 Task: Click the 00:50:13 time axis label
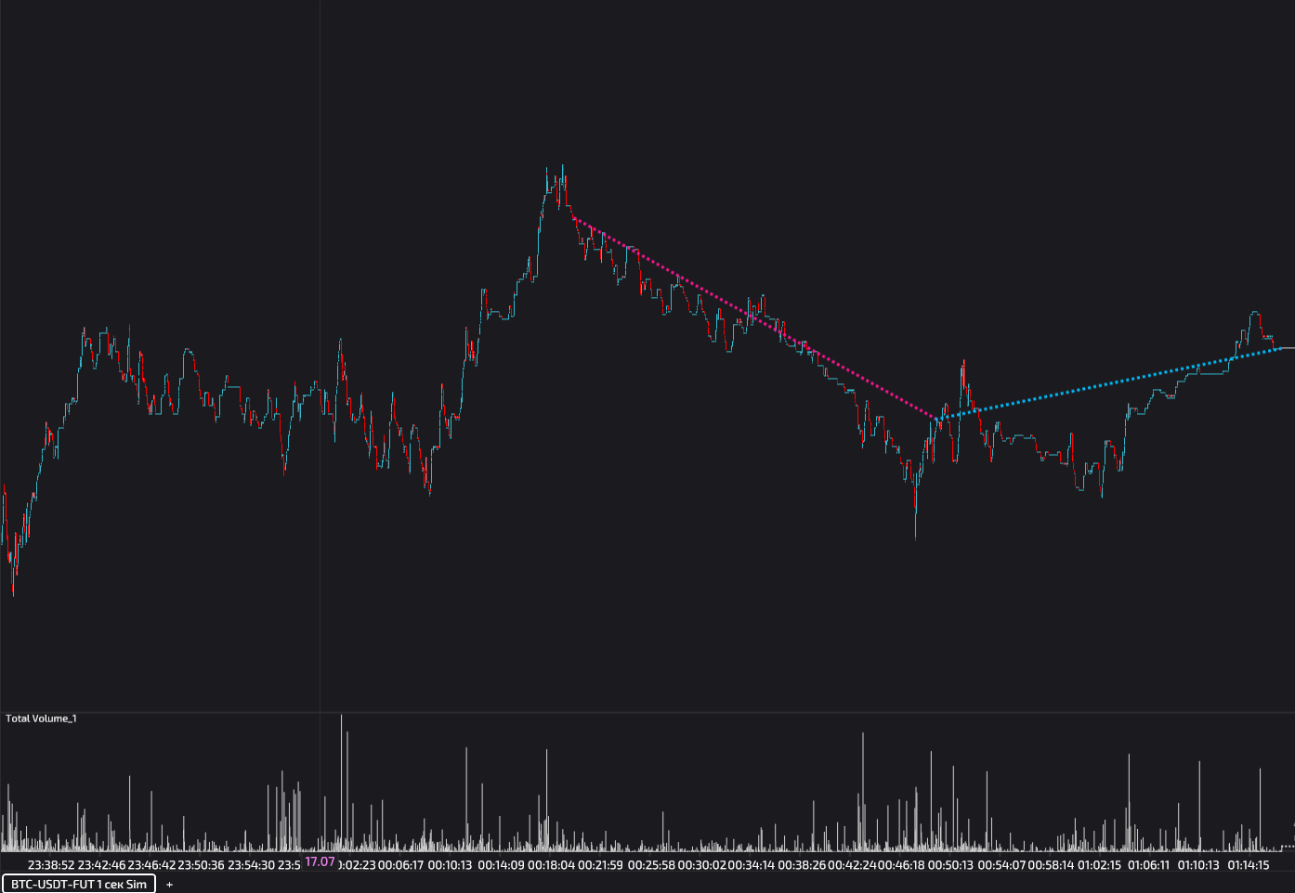click(950, 865)
